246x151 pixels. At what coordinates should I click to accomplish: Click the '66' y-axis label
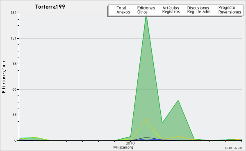click(x=14, y=89)
